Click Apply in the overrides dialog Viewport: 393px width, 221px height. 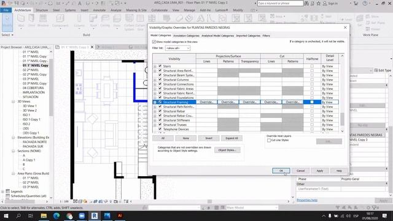point(320,171)
